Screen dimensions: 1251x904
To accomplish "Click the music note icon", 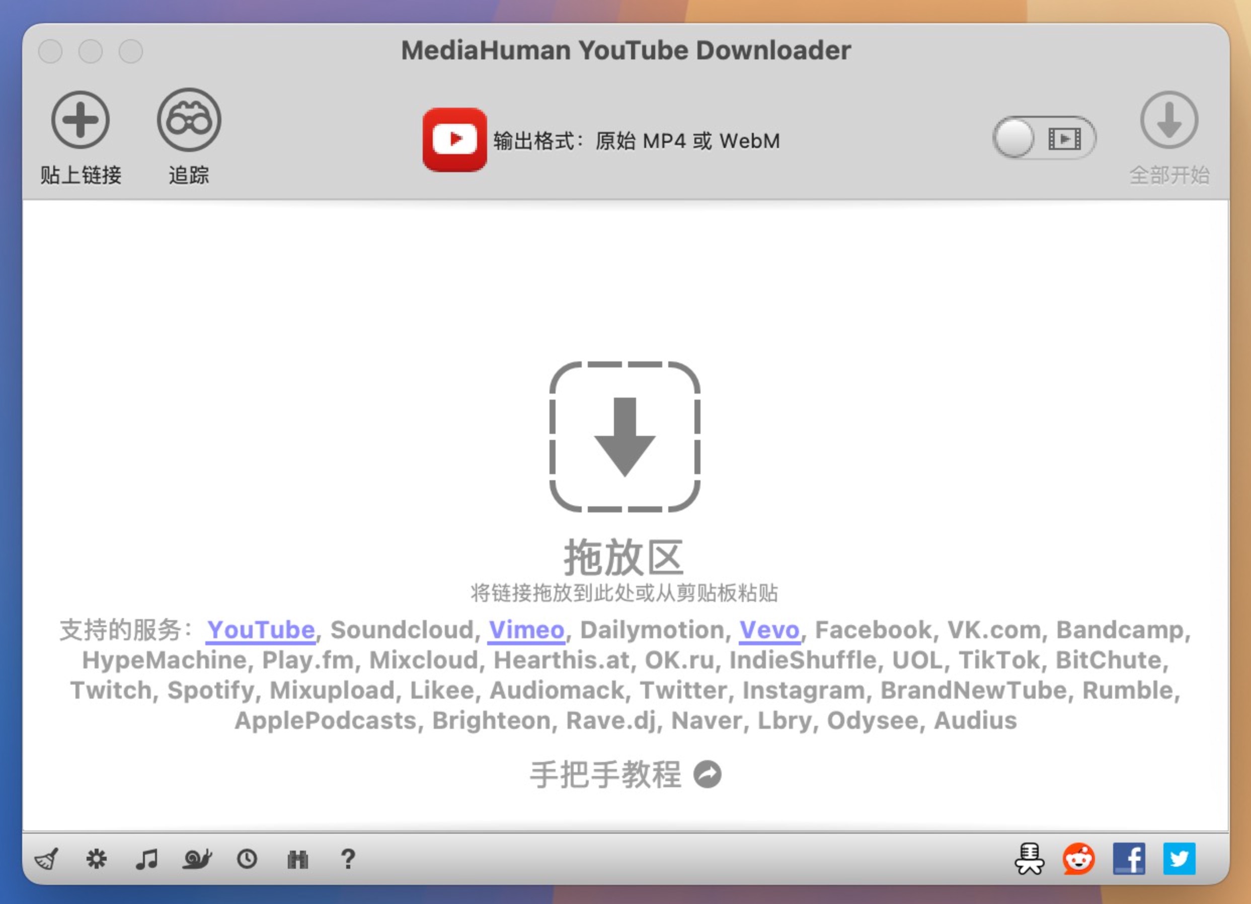I will (x=147, y=859).
